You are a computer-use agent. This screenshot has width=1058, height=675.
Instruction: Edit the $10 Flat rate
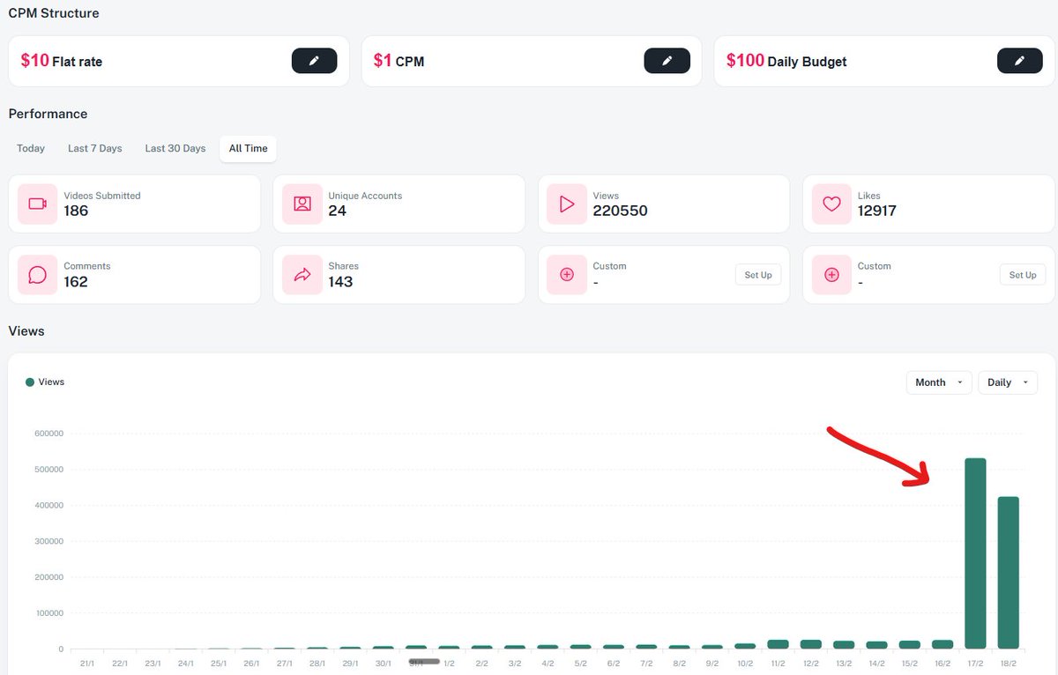[x=314, y=61]
